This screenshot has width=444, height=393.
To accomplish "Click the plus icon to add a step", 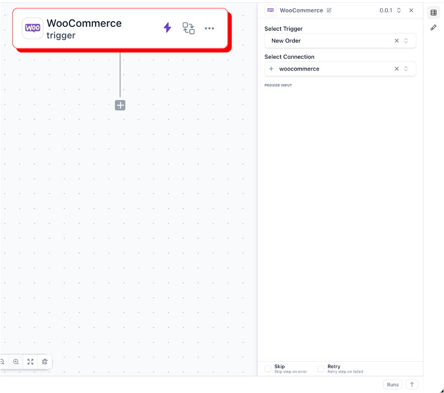I will (120, 105).
